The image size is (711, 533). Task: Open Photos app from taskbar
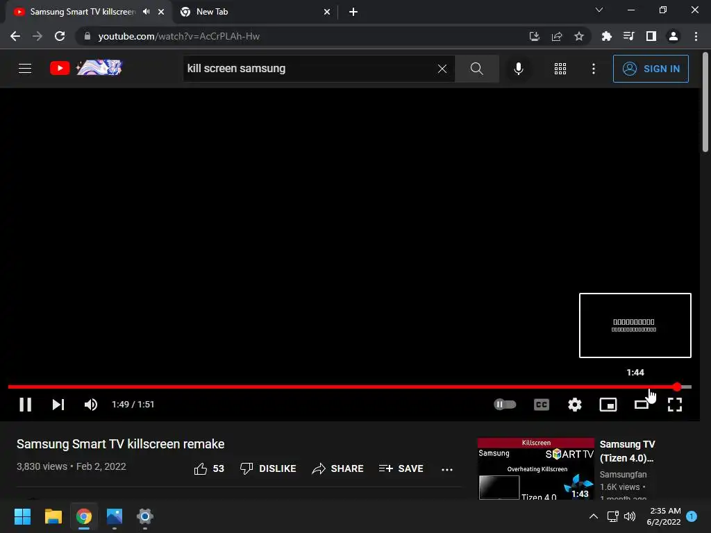coord(115,516)
